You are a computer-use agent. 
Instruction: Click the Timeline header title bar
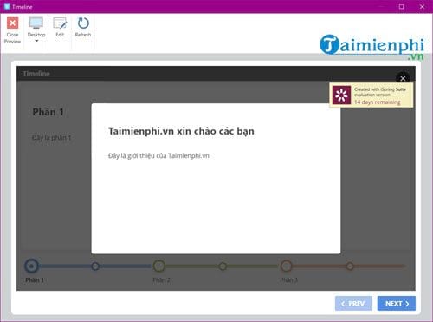tap(216, 74)
